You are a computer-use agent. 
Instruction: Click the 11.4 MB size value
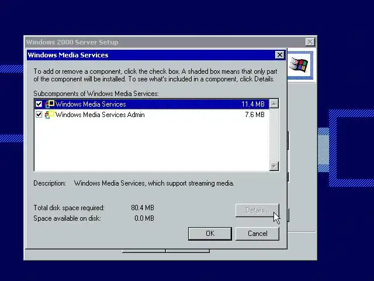point(253,104)
